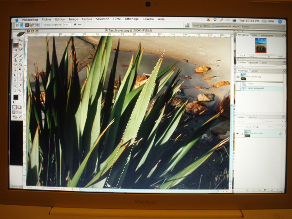Click the Contour progressif input field
The width and height of the screenshot is (292, 219).
tap(67, 25)
